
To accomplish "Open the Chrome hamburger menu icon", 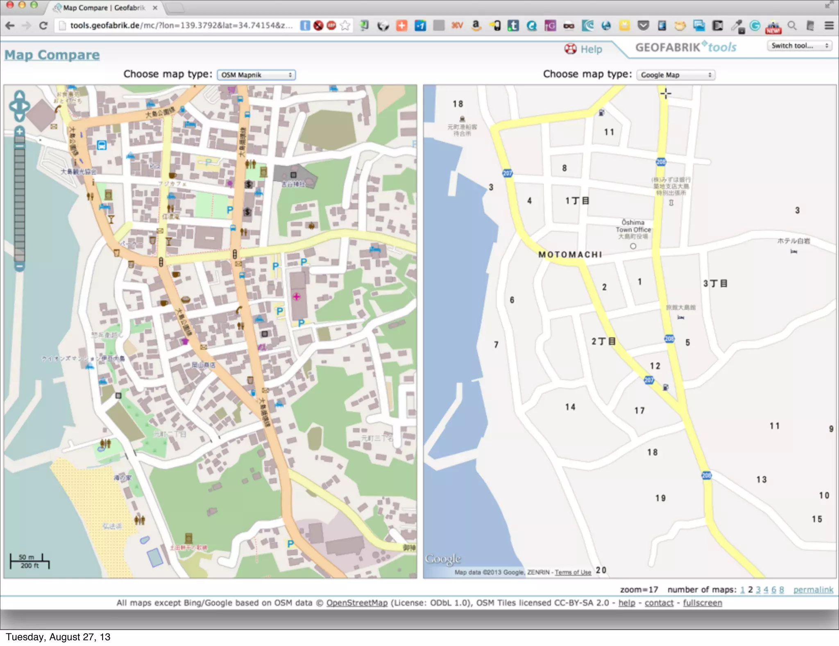I will coord(829,25).
